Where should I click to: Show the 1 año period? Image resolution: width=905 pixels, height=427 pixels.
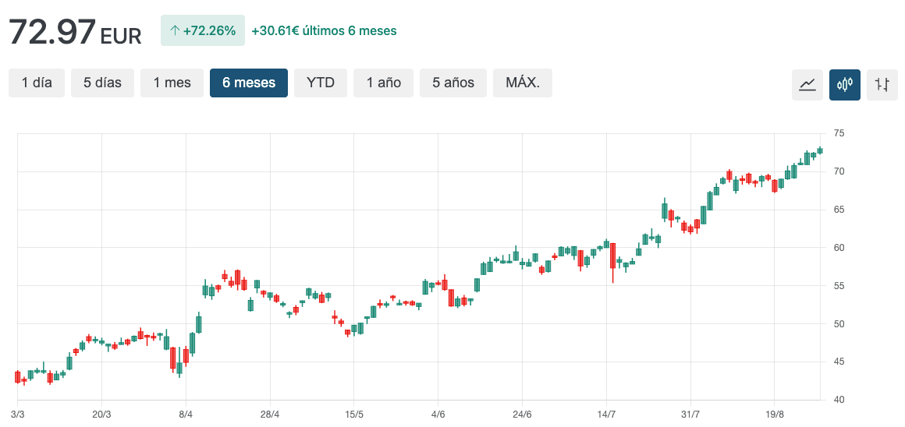point(383,83)
